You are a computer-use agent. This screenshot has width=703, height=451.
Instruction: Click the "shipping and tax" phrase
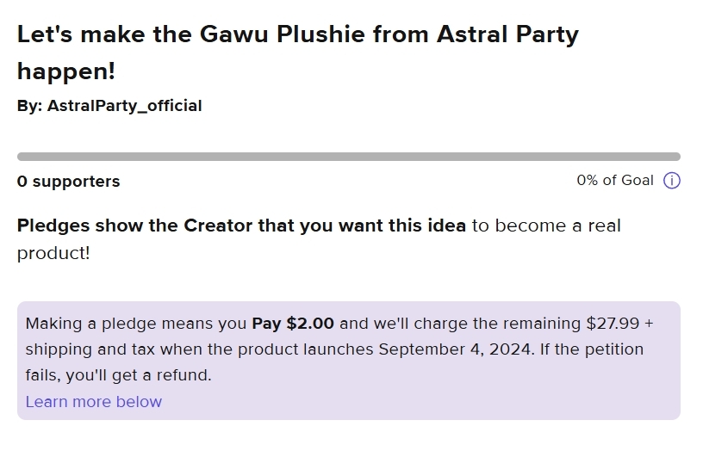pyautogui.click(x=90, y=349)
